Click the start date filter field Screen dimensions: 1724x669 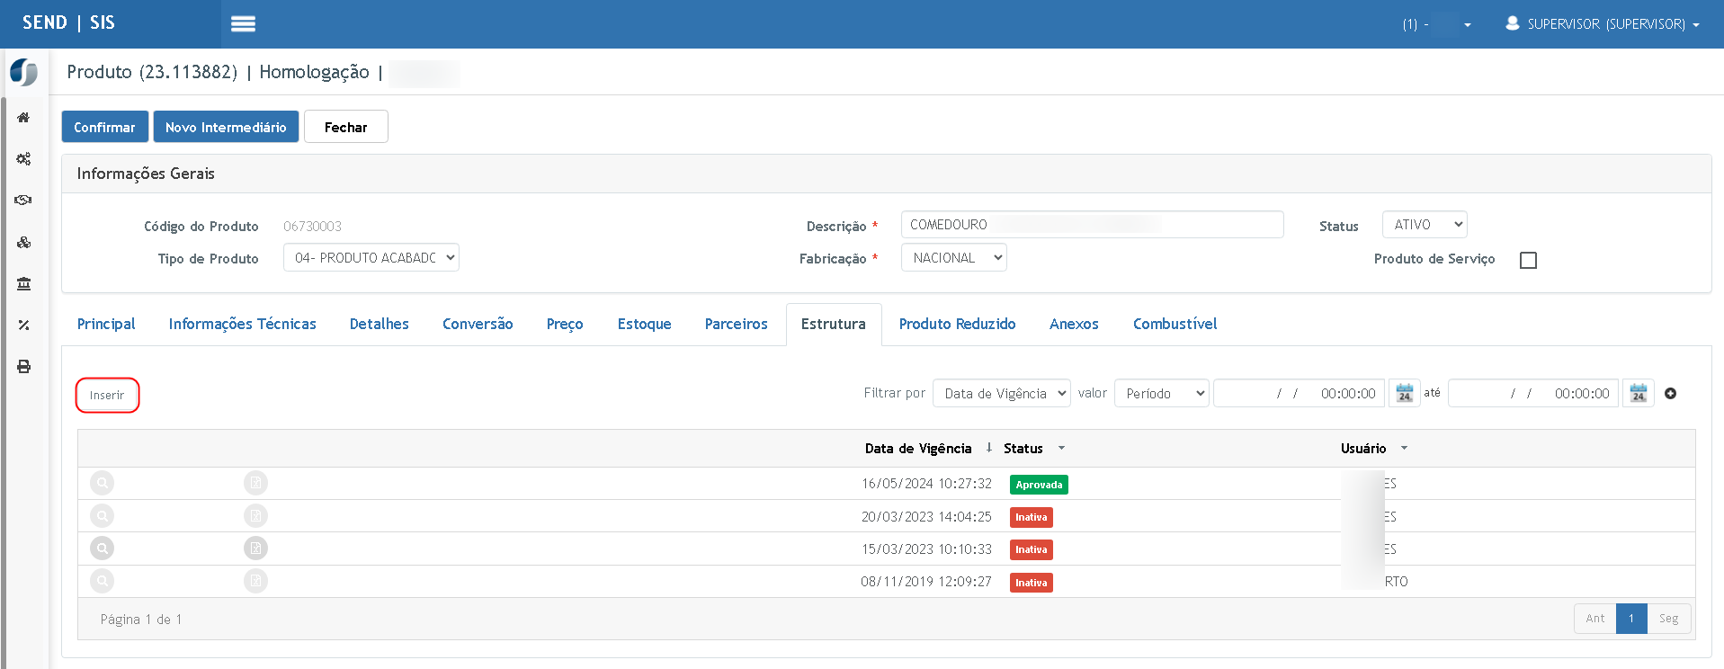pyautogui.click(x=1300, y=393)
